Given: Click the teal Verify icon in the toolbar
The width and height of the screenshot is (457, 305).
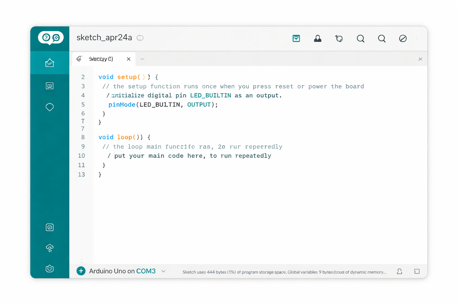Looking at the screenshot, I should click(x=296, y=38).
